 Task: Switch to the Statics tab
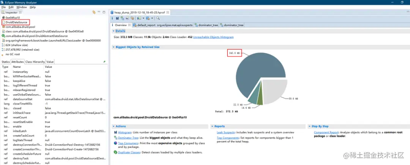pos(5,62)
